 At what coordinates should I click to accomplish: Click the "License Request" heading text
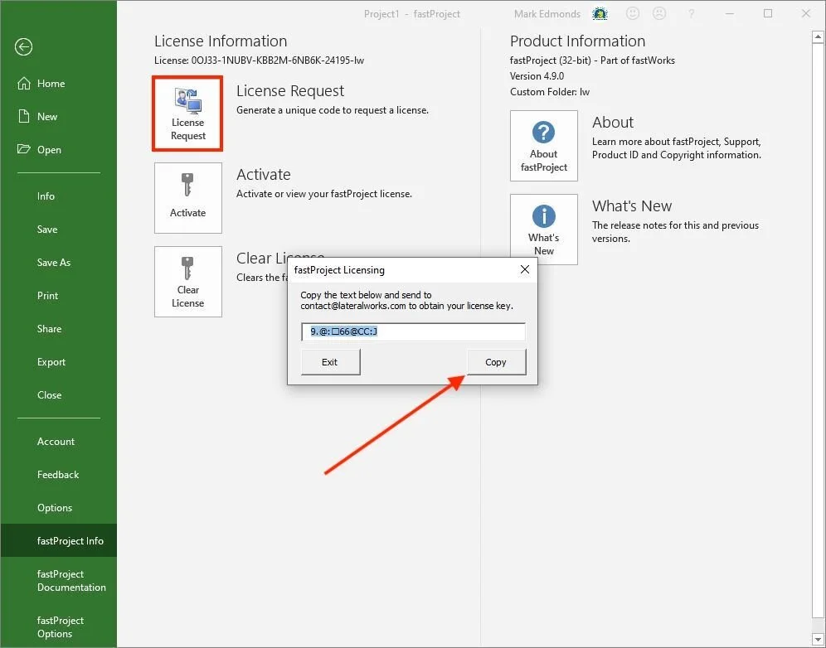289,91
